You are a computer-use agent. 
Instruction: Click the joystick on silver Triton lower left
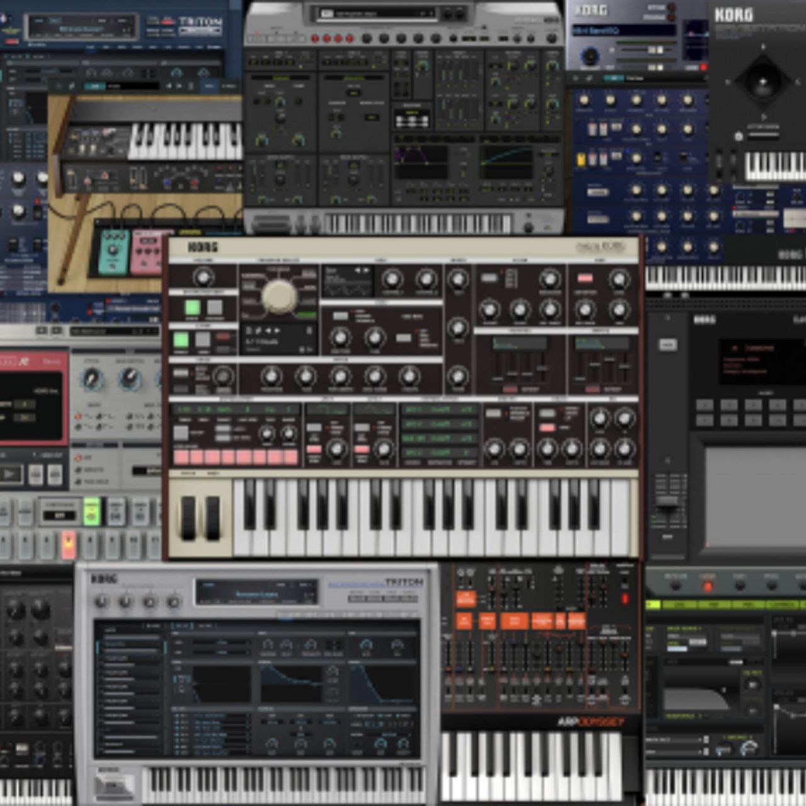pyautogui.click(x=115, y=788)
